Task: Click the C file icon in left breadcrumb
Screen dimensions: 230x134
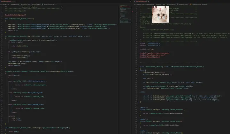Action: coord(42,4)
